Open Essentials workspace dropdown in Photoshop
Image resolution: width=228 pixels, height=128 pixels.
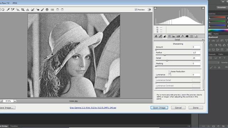pos(222,7)
